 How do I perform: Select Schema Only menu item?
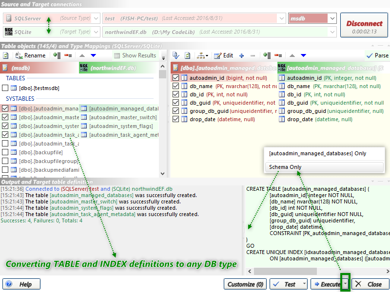[325, 167]
